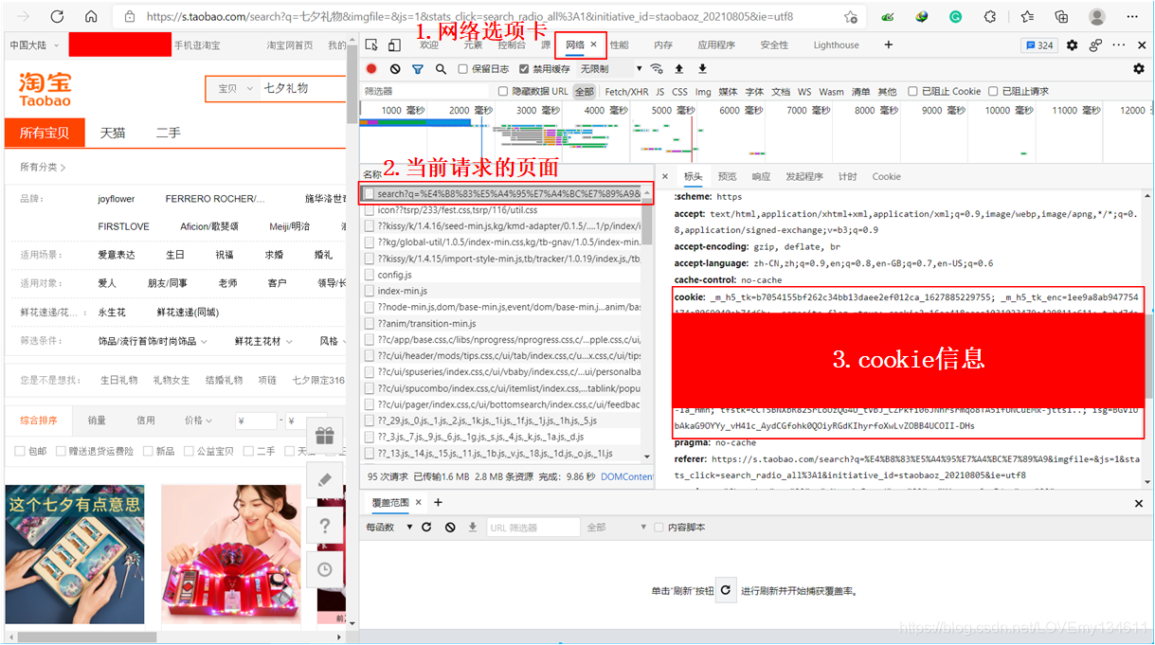Select the 预览 request detail tab

[x=727, y=177]
